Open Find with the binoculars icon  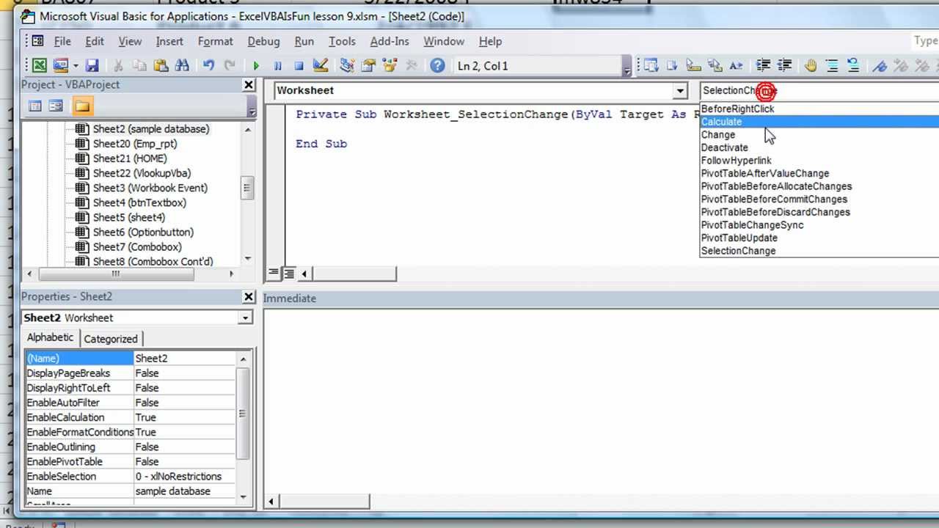pos(182,66)
